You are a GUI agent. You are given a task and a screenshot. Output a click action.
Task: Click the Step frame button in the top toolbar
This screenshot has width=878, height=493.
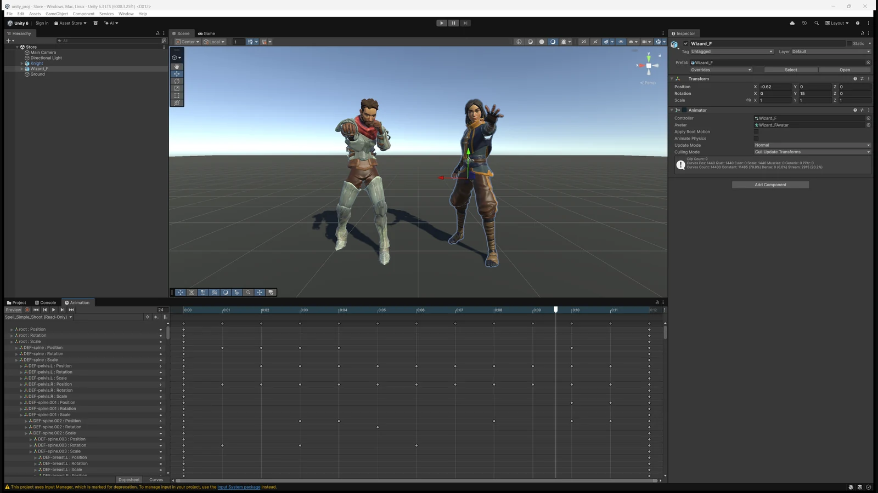[x=465, y=23]
